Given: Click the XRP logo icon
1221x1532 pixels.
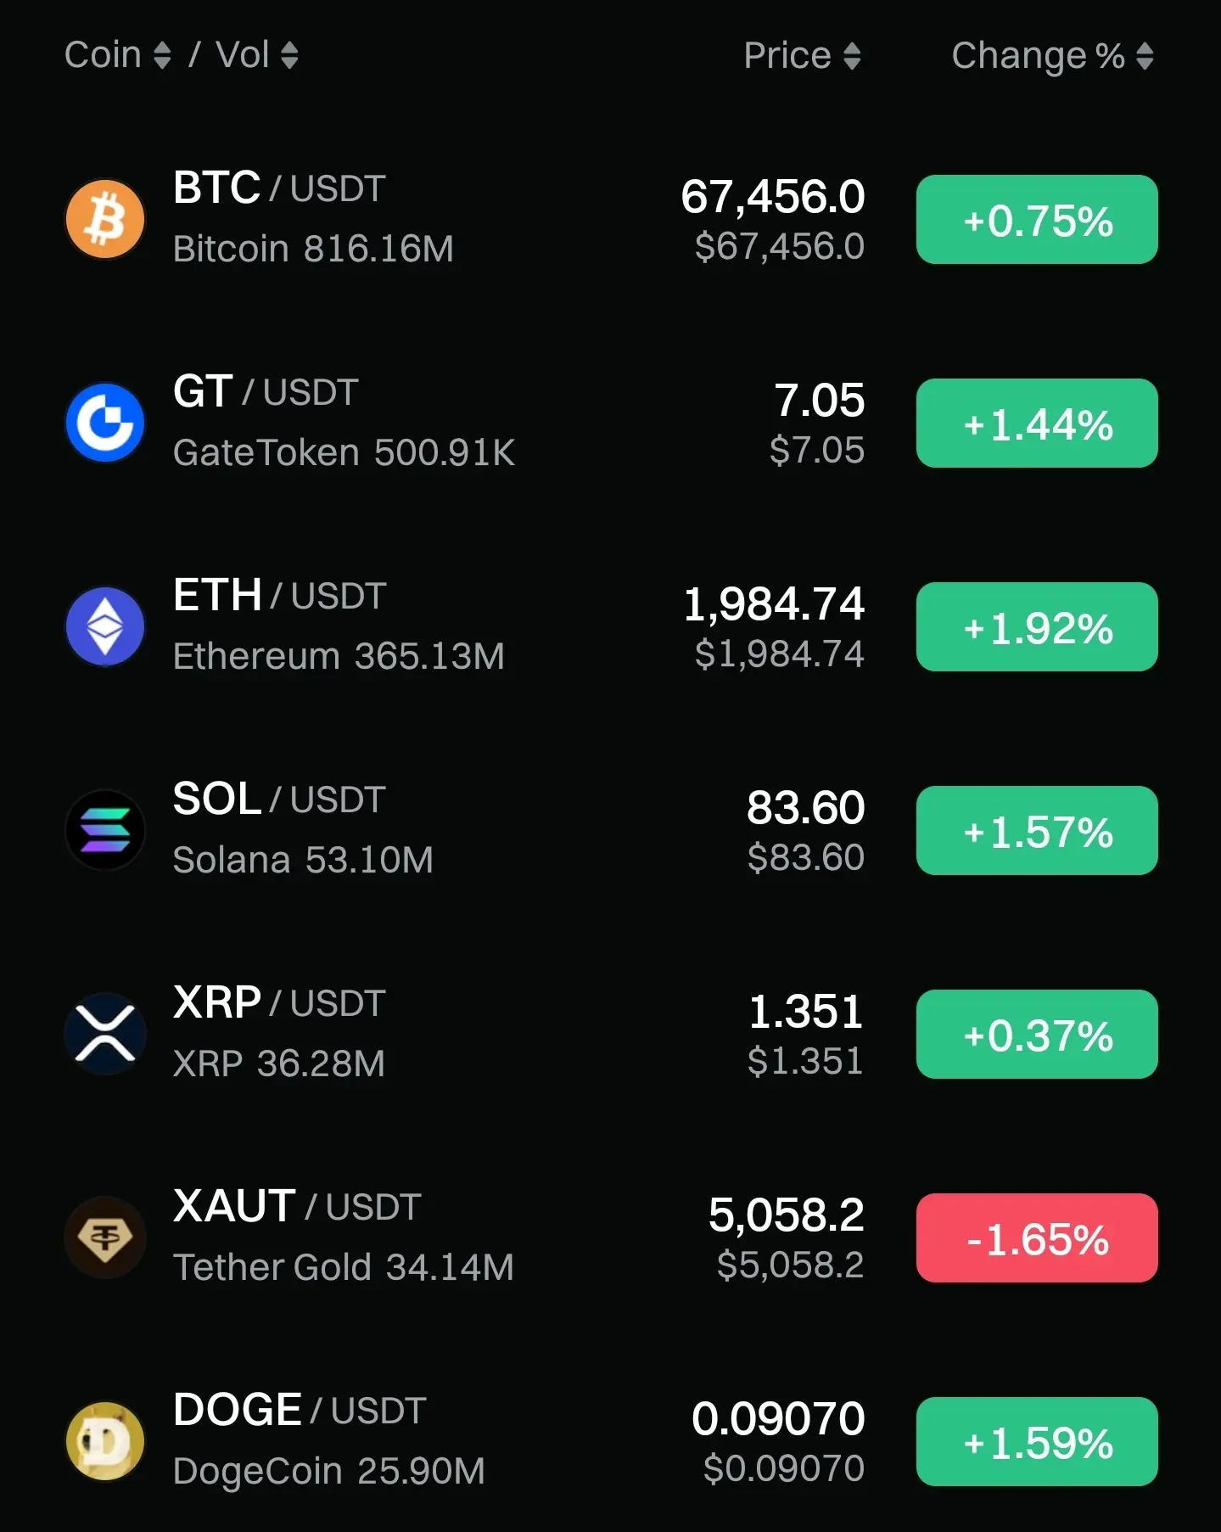Looking at the screenshot, I should click(105, 1034).
